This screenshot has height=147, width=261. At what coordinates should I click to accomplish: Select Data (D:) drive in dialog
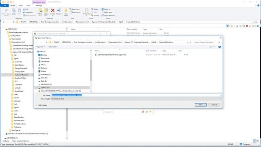(44, 78)
